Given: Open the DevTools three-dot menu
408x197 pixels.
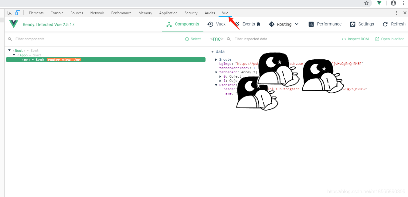Looking at the screenshot, I should pos(396,13).
